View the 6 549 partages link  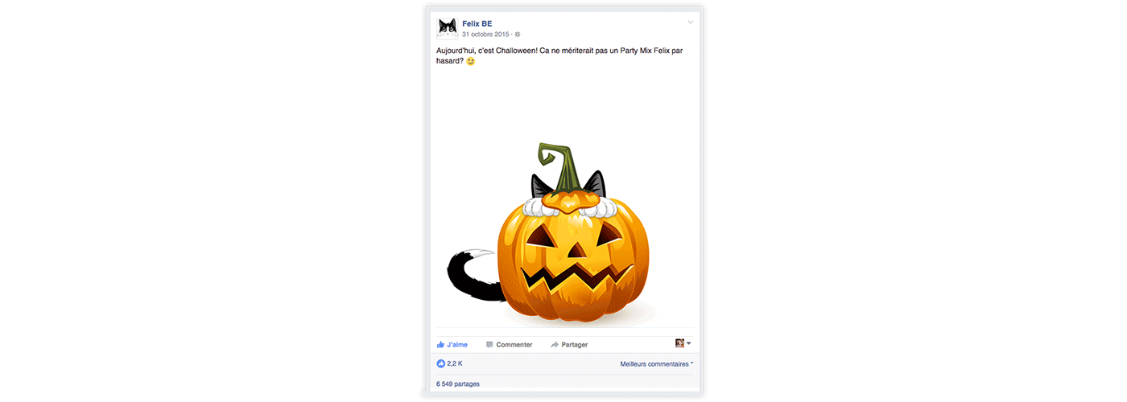[x=458, y=384]
